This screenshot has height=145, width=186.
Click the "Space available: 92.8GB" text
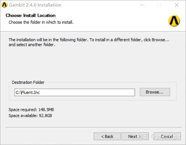click(x=30, y=115)
